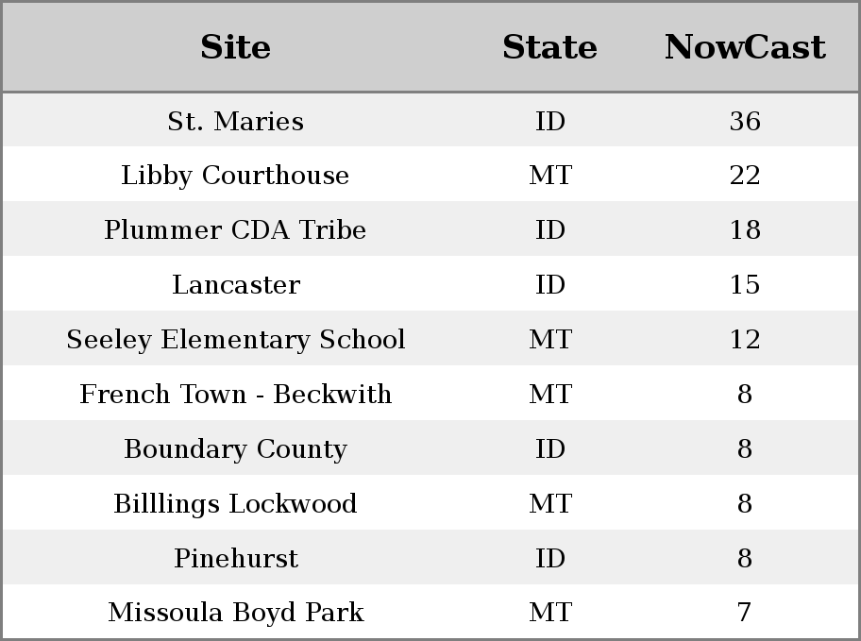Select the Lancaster site cell
The height and width of the screenshot is (641, 861).
click(x=236, y=284)
